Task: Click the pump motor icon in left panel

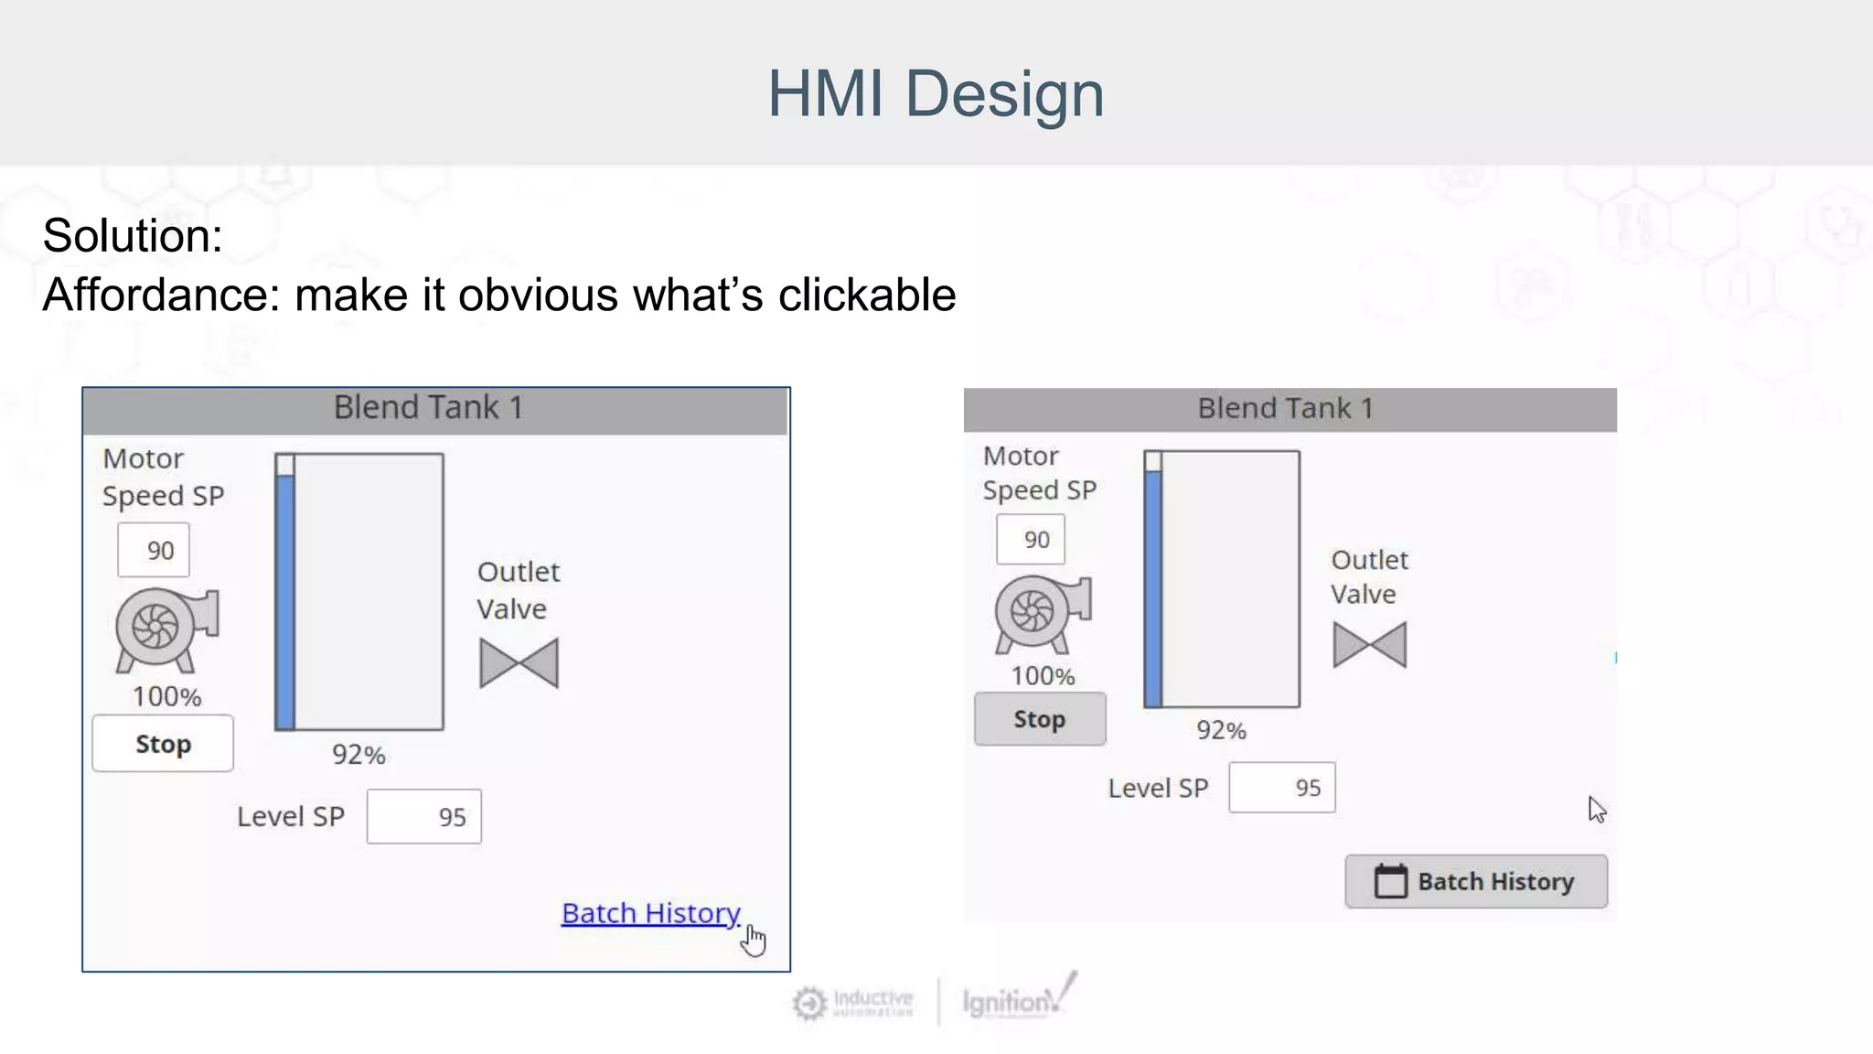Action: click(x=167, y=630)
